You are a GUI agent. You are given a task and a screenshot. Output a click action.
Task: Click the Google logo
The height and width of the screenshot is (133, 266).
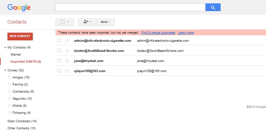[x=19, y=8]
